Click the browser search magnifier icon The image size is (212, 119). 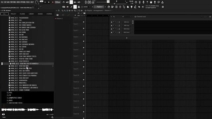[52, 118]
